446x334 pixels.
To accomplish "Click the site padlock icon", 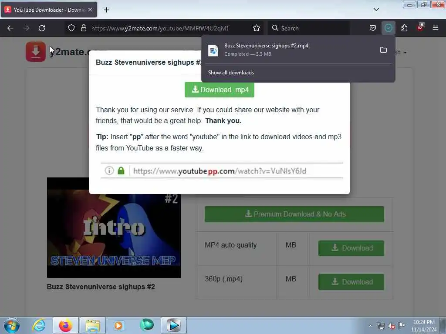I will (x=83, y=28).
